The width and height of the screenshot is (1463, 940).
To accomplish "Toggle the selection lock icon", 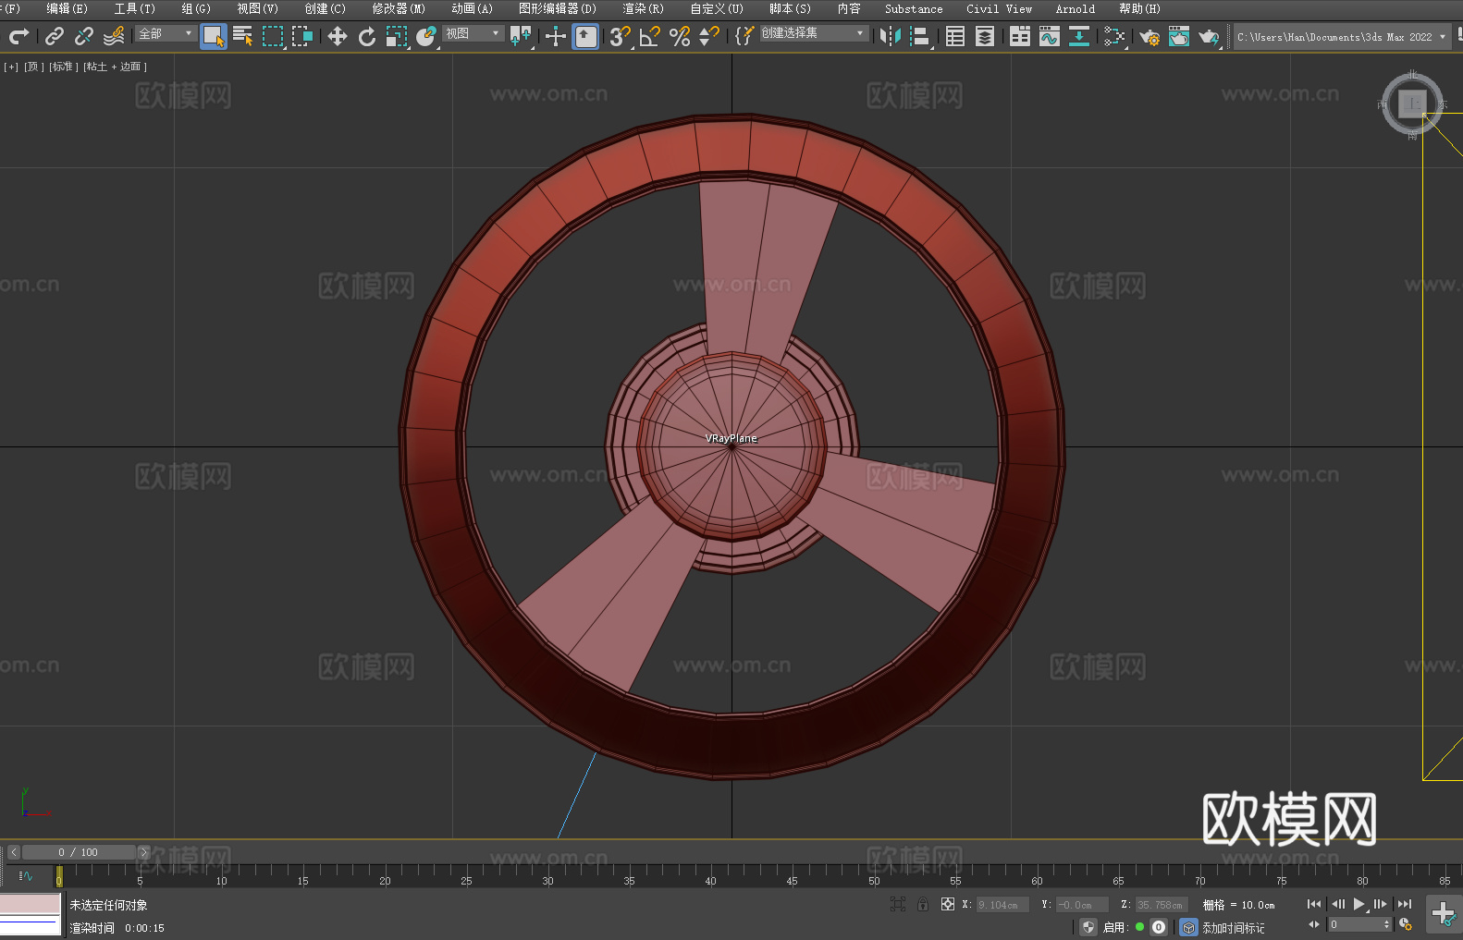I will 923,904.
